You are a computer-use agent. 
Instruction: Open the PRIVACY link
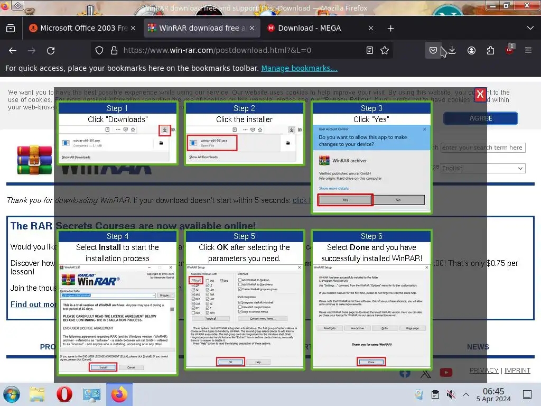click(484, 371)
